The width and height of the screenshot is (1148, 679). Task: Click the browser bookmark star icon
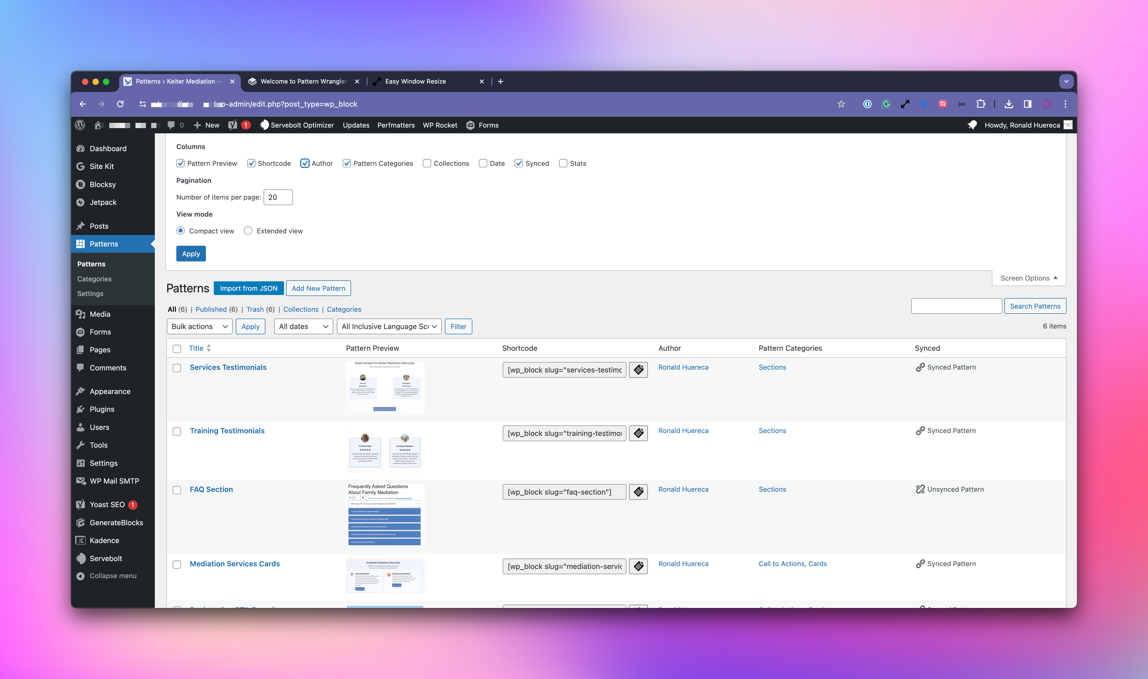click(841, 104)
